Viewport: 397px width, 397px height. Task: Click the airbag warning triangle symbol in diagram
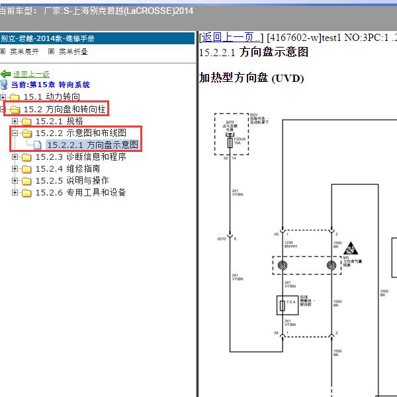click(351, 248)
